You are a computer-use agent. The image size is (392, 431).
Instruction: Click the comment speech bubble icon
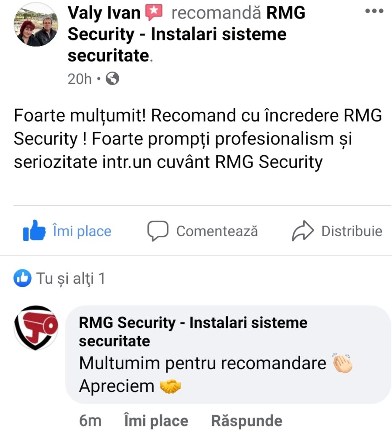pyautogui.click(x=158, y=231)
